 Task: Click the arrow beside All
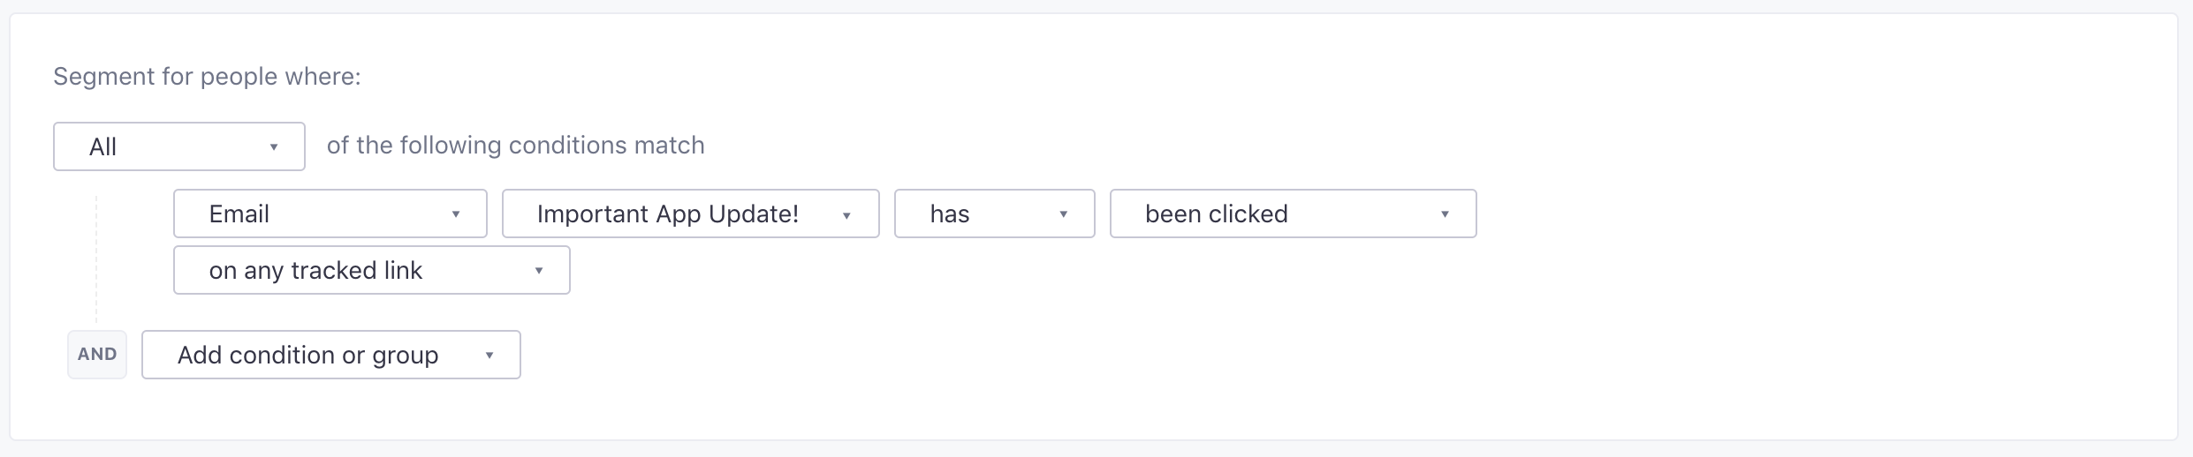coord(274,147)
